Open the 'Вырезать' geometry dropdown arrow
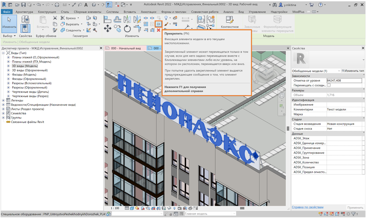367x218 pixels. [81, 24]
